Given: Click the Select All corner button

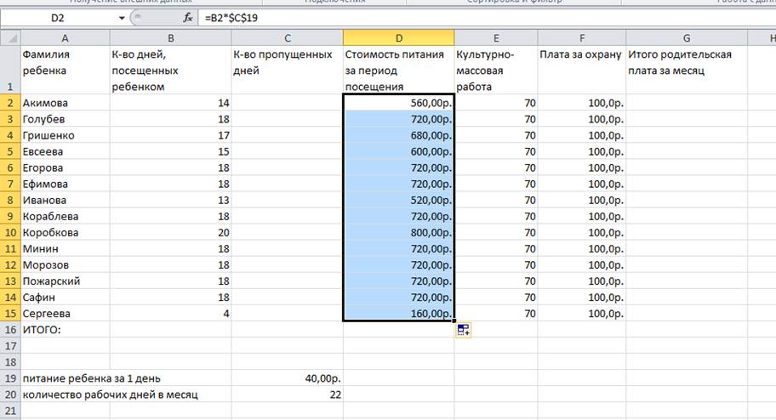Looking at the screenshot, I should [x=10, y=38].
